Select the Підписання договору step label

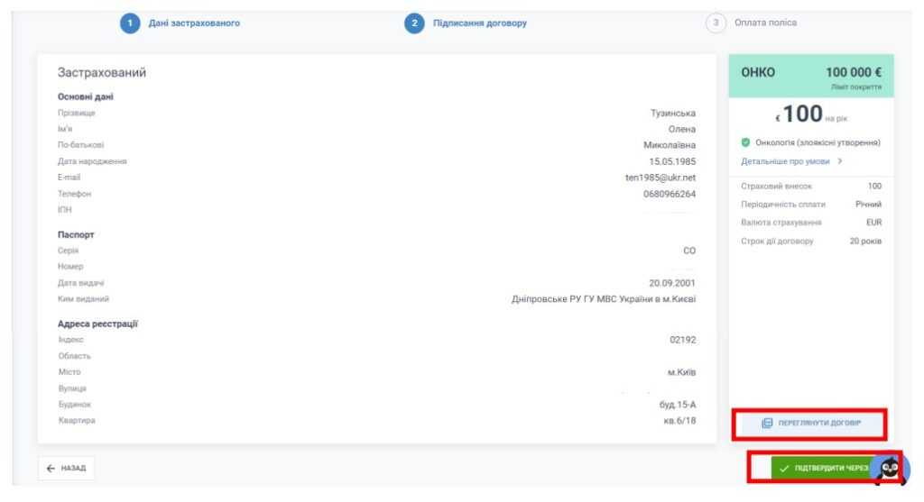click(479, 23)
